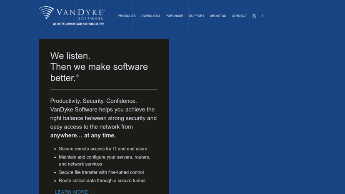Click the 'anywhere… at any time.' bold text
This screenshot has width=345, height=194.
[x=83, y=136]
